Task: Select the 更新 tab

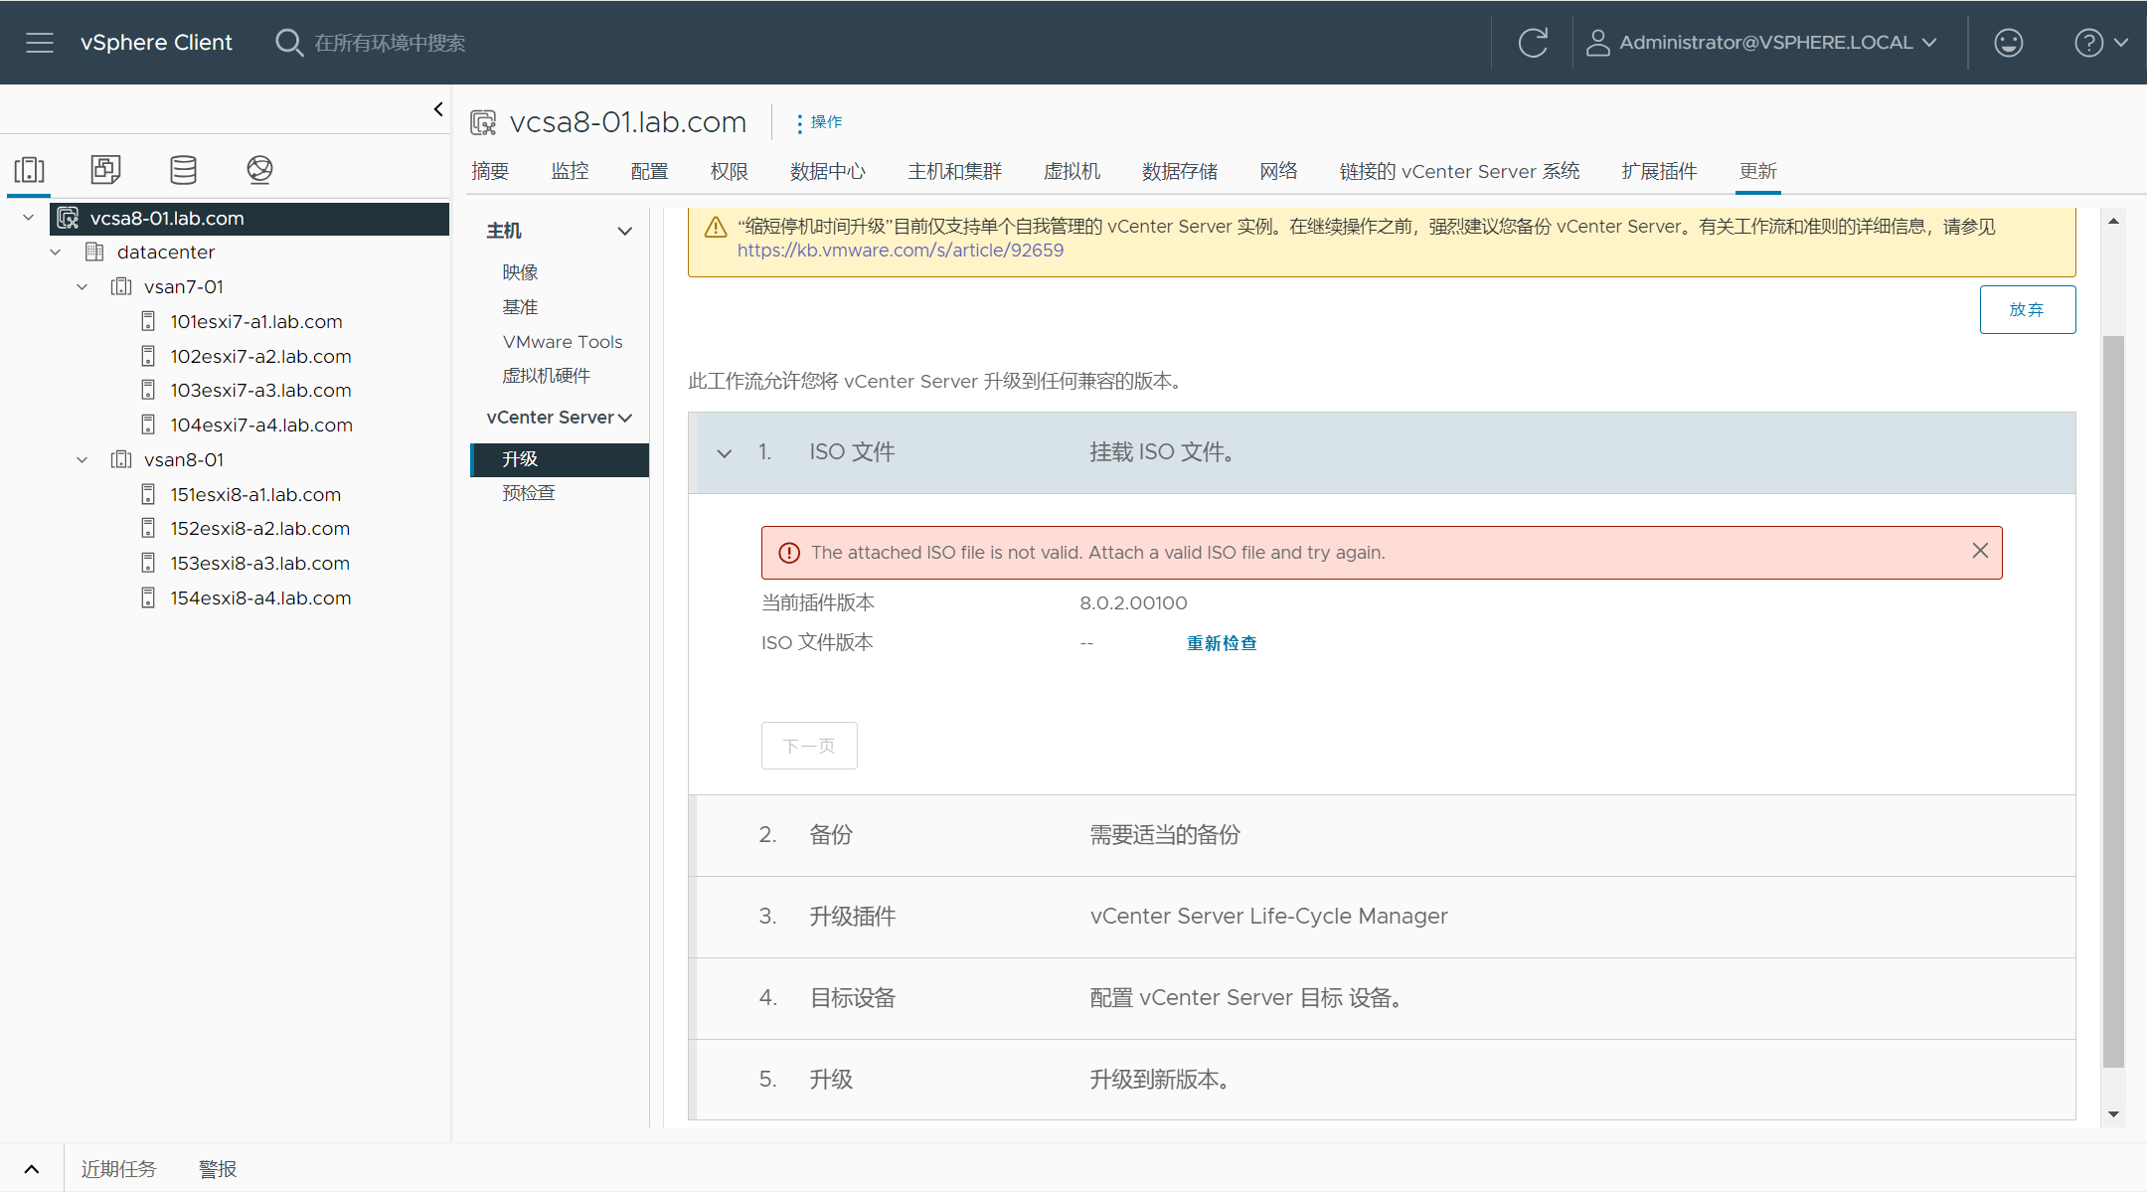Action: point(1757,171)
